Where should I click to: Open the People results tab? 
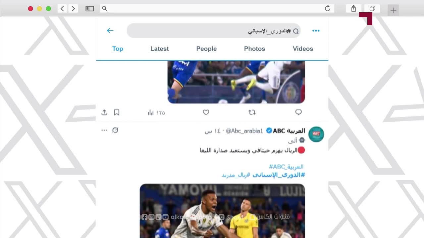206,49
